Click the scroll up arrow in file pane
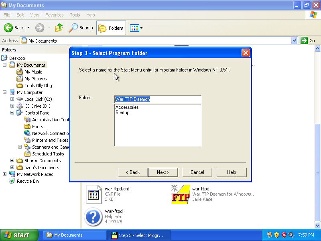The height and width of the screenshot is (241, 321). 317,49
